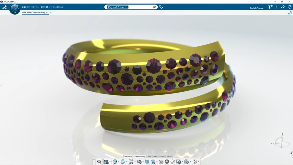Image resolution: width=293 pixels, height=165 pixels.
Task: Click the ambience environment icon
Action: click(123, 161)
